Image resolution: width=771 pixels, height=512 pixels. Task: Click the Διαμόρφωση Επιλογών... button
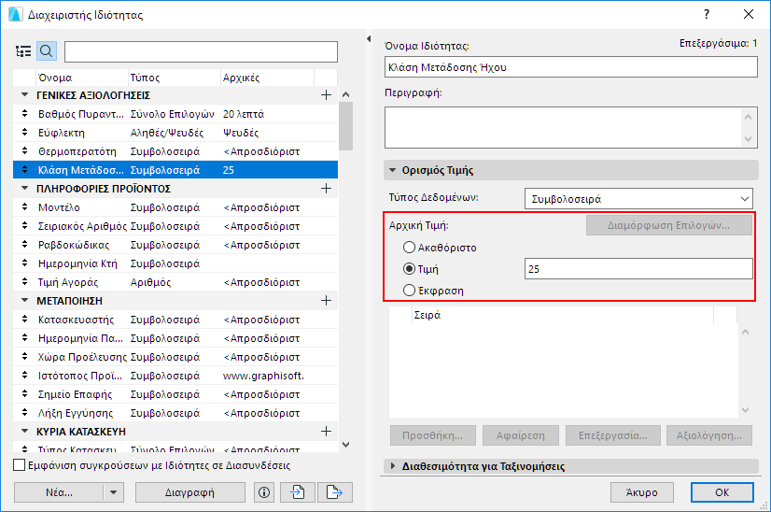tap(668, 225)
